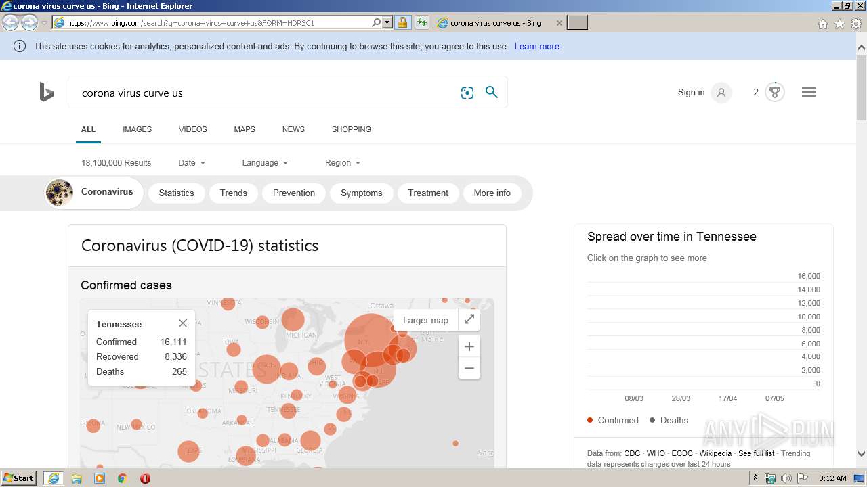This screenshot has width=867, height=487.
Task: Switch to the MAPS tab
Action: click(x=245, y=129)
